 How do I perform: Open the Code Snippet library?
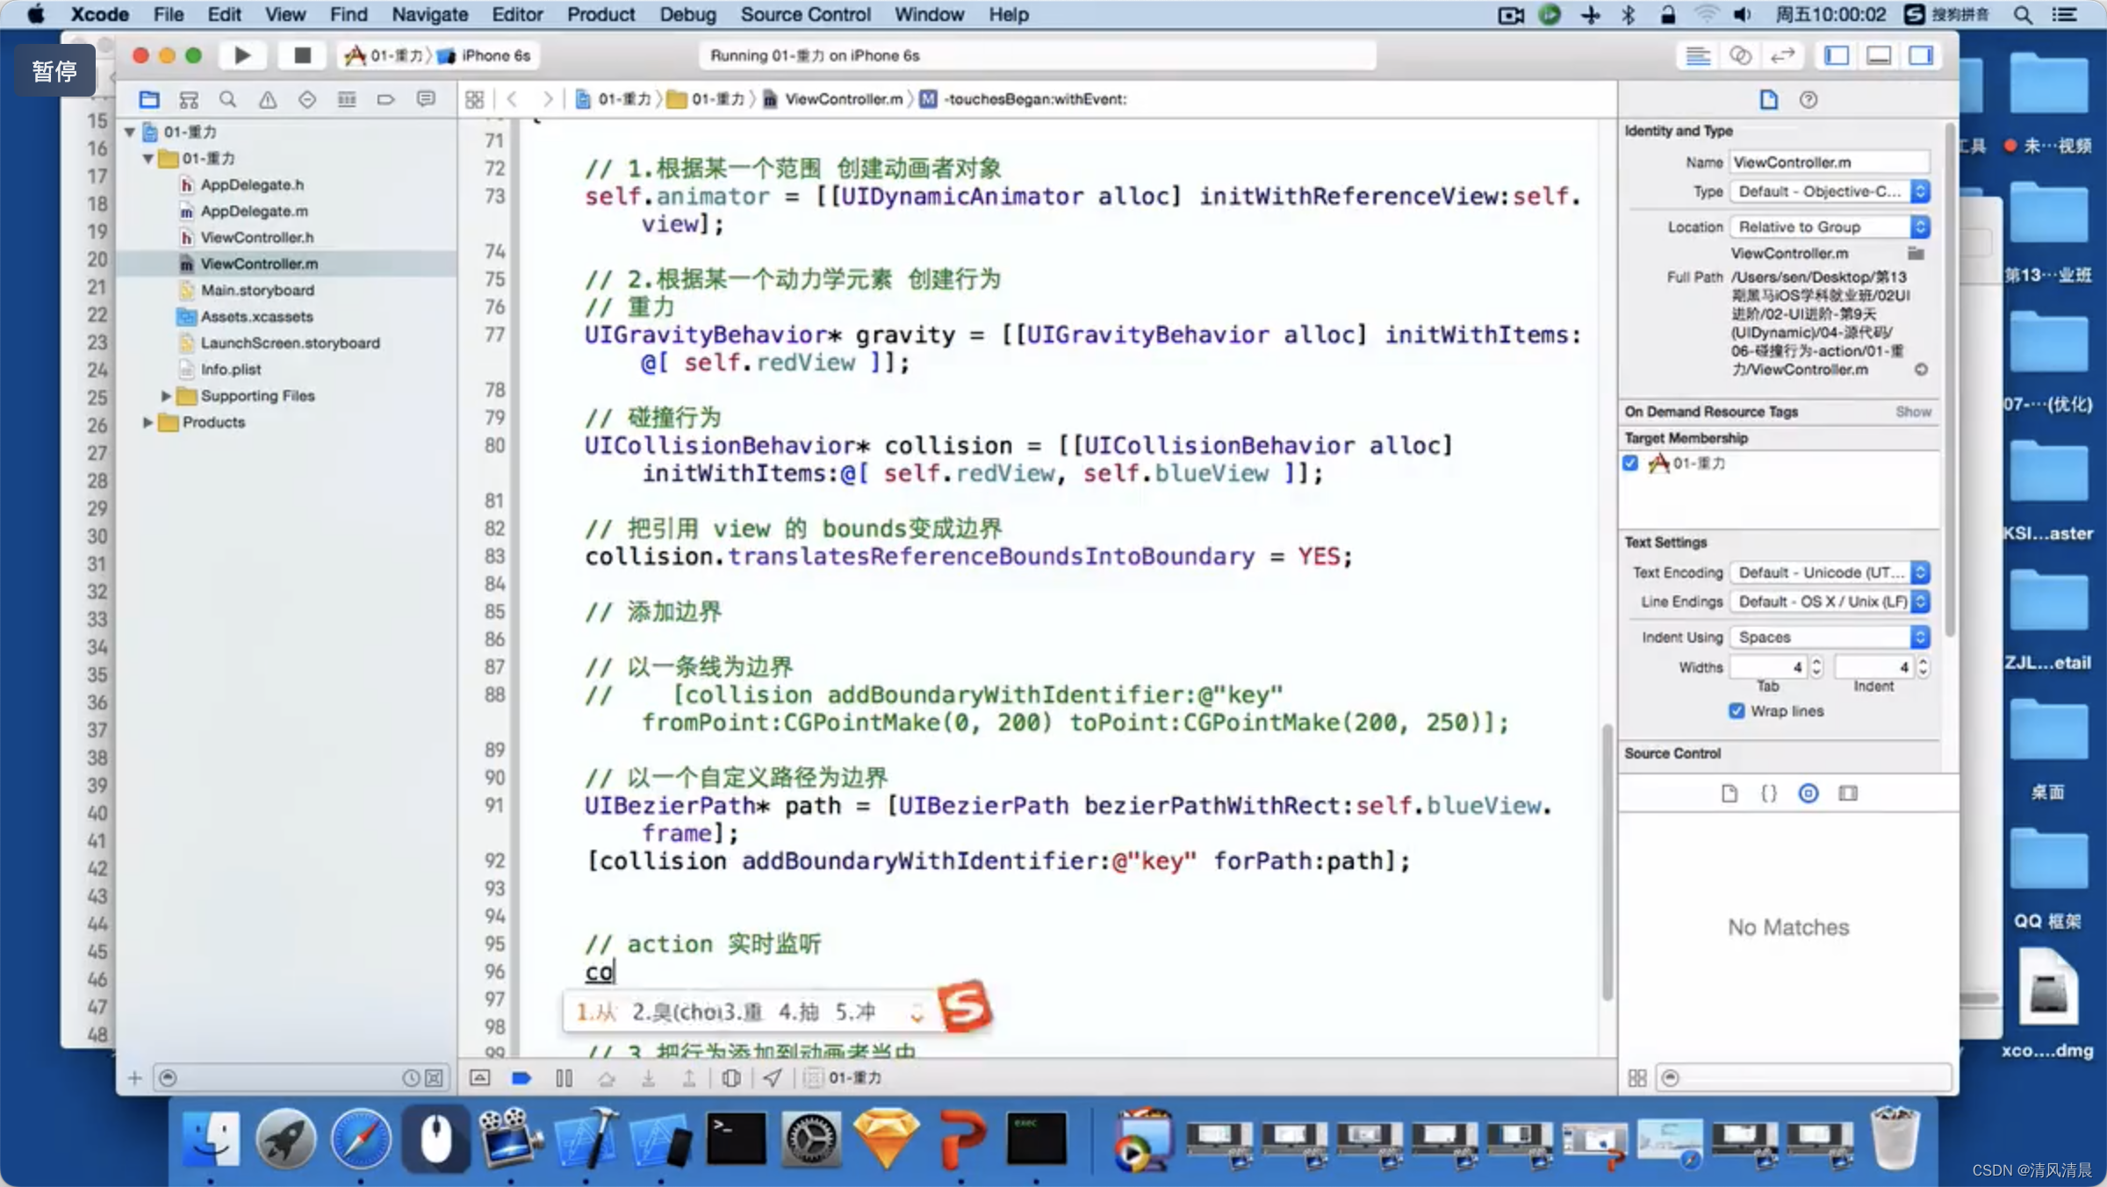[1769, 794]
